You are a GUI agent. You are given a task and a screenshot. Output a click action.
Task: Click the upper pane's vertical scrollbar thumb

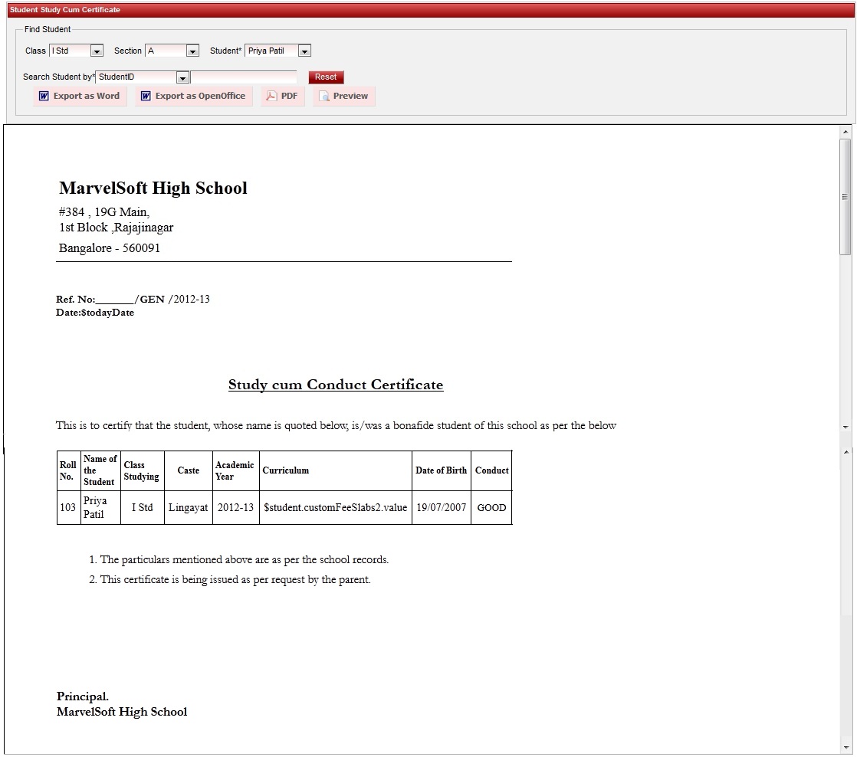click(846, 196)
